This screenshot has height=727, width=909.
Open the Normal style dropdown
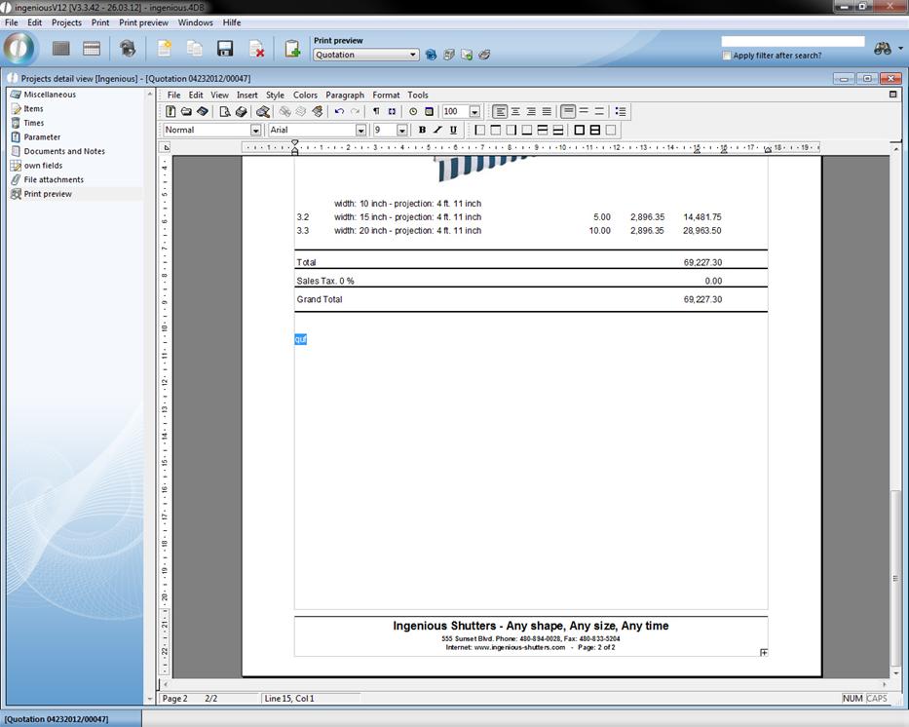pos(255,130)
